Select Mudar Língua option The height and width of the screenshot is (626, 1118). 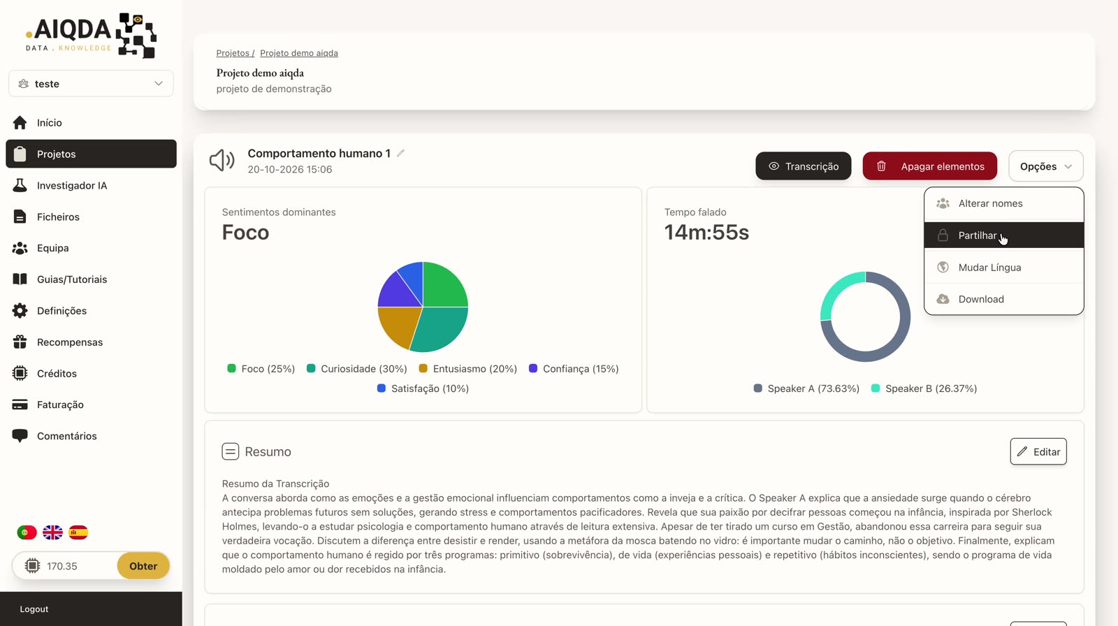pos(1004,267)
